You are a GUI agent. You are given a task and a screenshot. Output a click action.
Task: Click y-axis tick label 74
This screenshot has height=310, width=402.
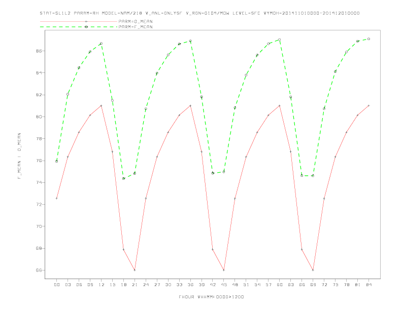click(x=39, y=183)
